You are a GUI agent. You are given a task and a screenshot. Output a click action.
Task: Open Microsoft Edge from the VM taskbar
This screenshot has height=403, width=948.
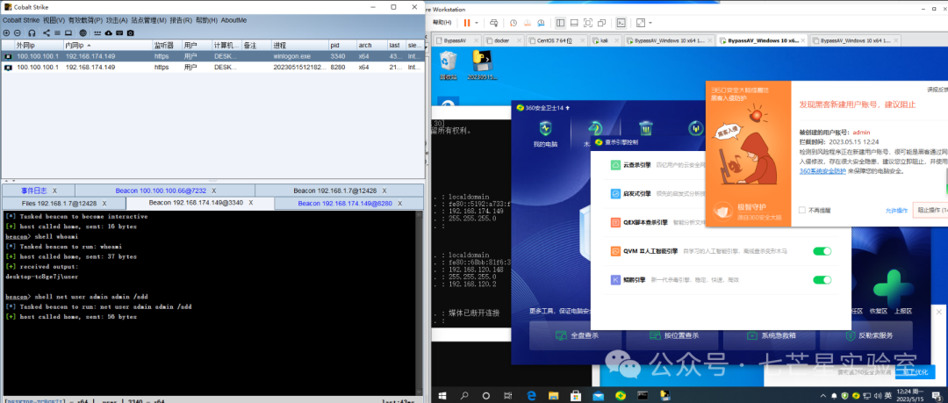(531, 396)
